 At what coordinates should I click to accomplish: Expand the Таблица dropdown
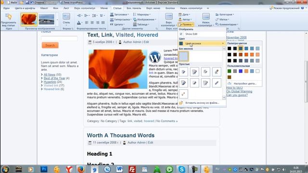(x=141, y=25)
